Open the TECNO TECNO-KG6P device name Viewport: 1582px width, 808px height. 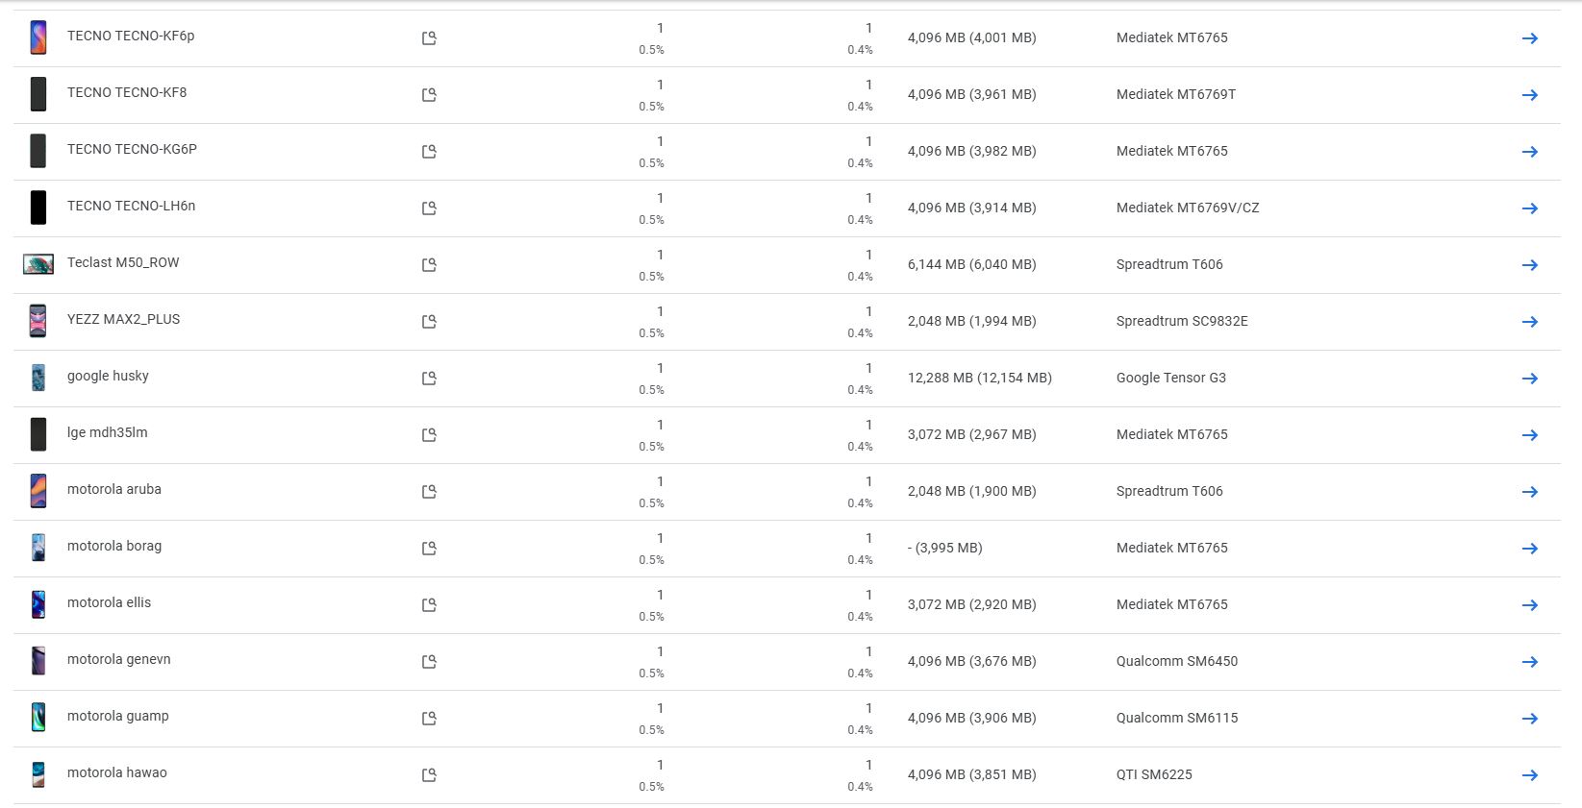[x=132, y=149]
